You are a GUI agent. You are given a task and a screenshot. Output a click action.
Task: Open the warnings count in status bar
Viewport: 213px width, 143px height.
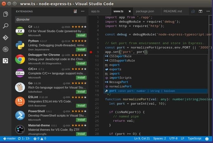tap(43, 139)
